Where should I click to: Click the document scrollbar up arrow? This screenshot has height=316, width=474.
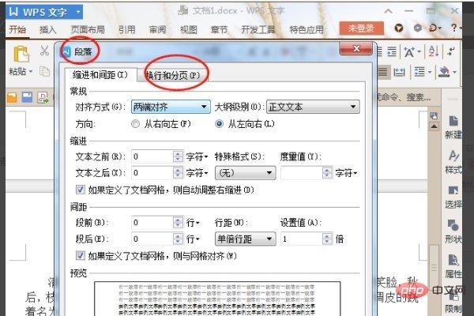click(434, 126)
